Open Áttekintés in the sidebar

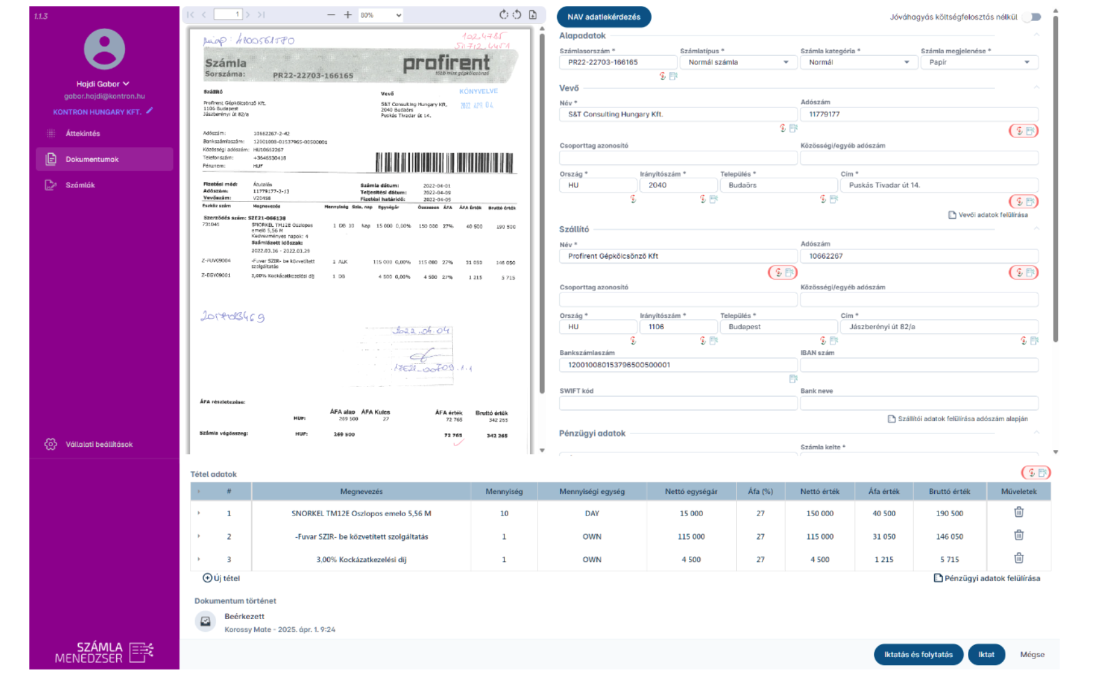pos(83,133)
